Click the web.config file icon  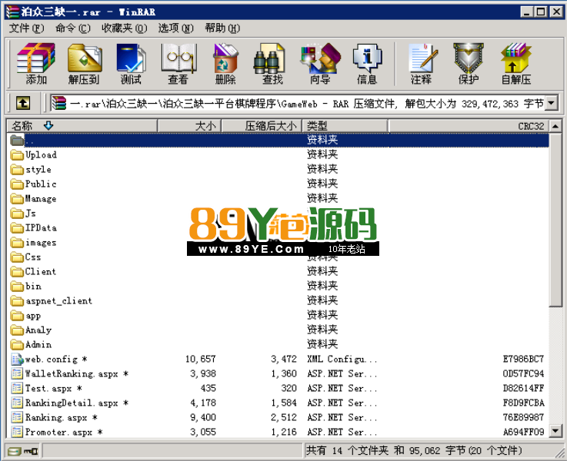[x=17, y=360]
